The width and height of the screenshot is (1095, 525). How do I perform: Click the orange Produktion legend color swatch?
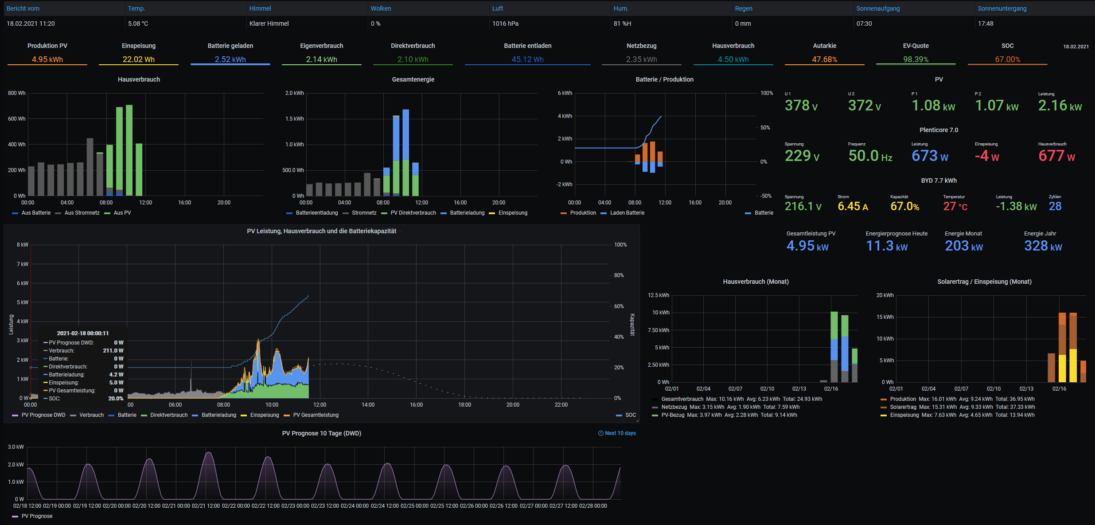(564, 213)
